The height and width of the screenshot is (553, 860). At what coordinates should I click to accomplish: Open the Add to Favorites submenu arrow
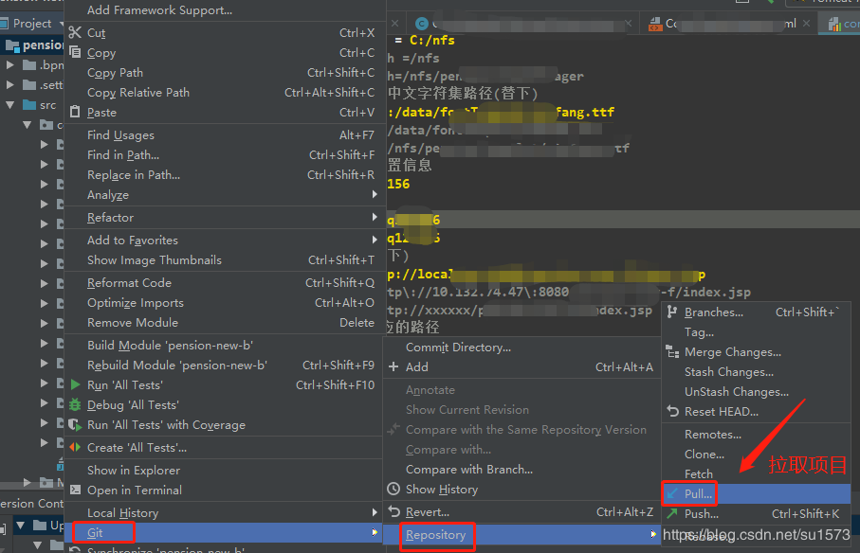point(375,240)
